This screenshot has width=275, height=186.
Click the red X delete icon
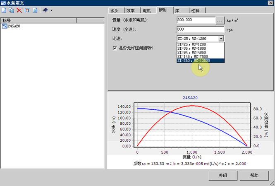[19, 10]
